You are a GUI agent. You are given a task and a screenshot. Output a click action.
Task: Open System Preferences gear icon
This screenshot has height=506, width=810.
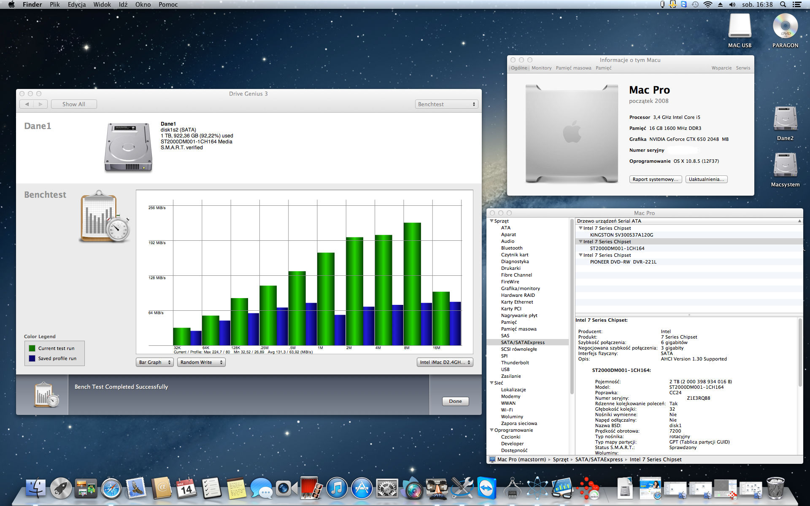click(386, 488)
